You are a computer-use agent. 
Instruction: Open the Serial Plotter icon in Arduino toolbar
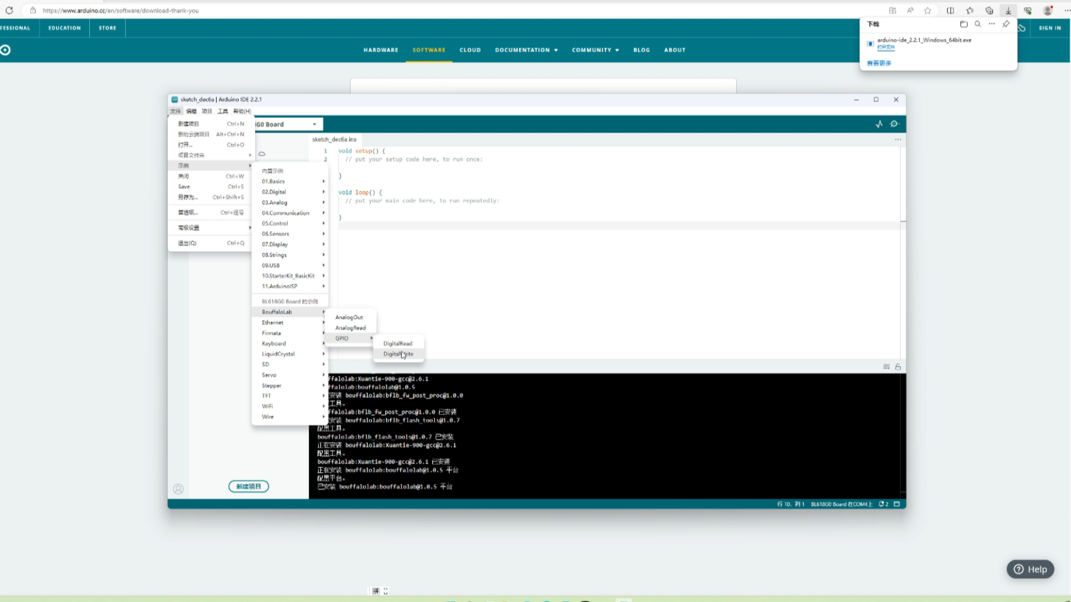point(879,124)
